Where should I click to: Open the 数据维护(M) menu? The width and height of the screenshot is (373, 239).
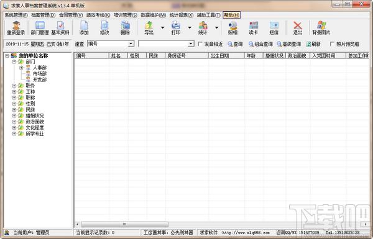point(153,15)
